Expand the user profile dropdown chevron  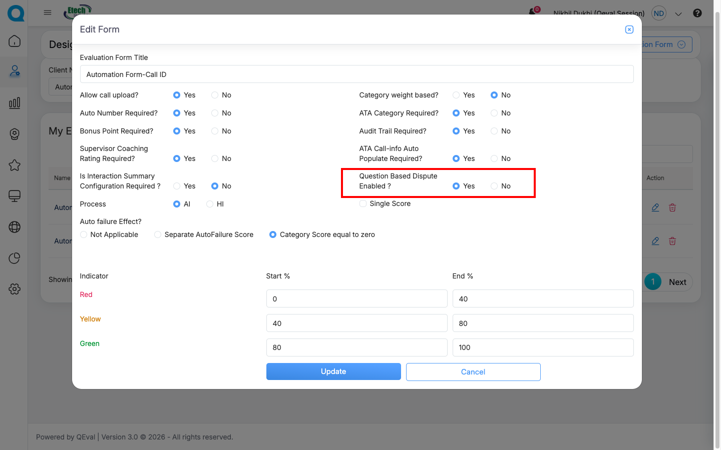[x=678, y=14]
